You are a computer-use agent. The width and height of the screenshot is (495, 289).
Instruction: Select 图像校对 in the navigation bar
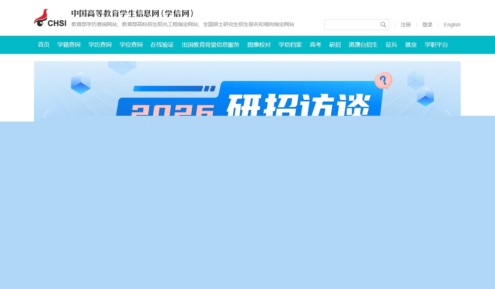coord(259,45)
